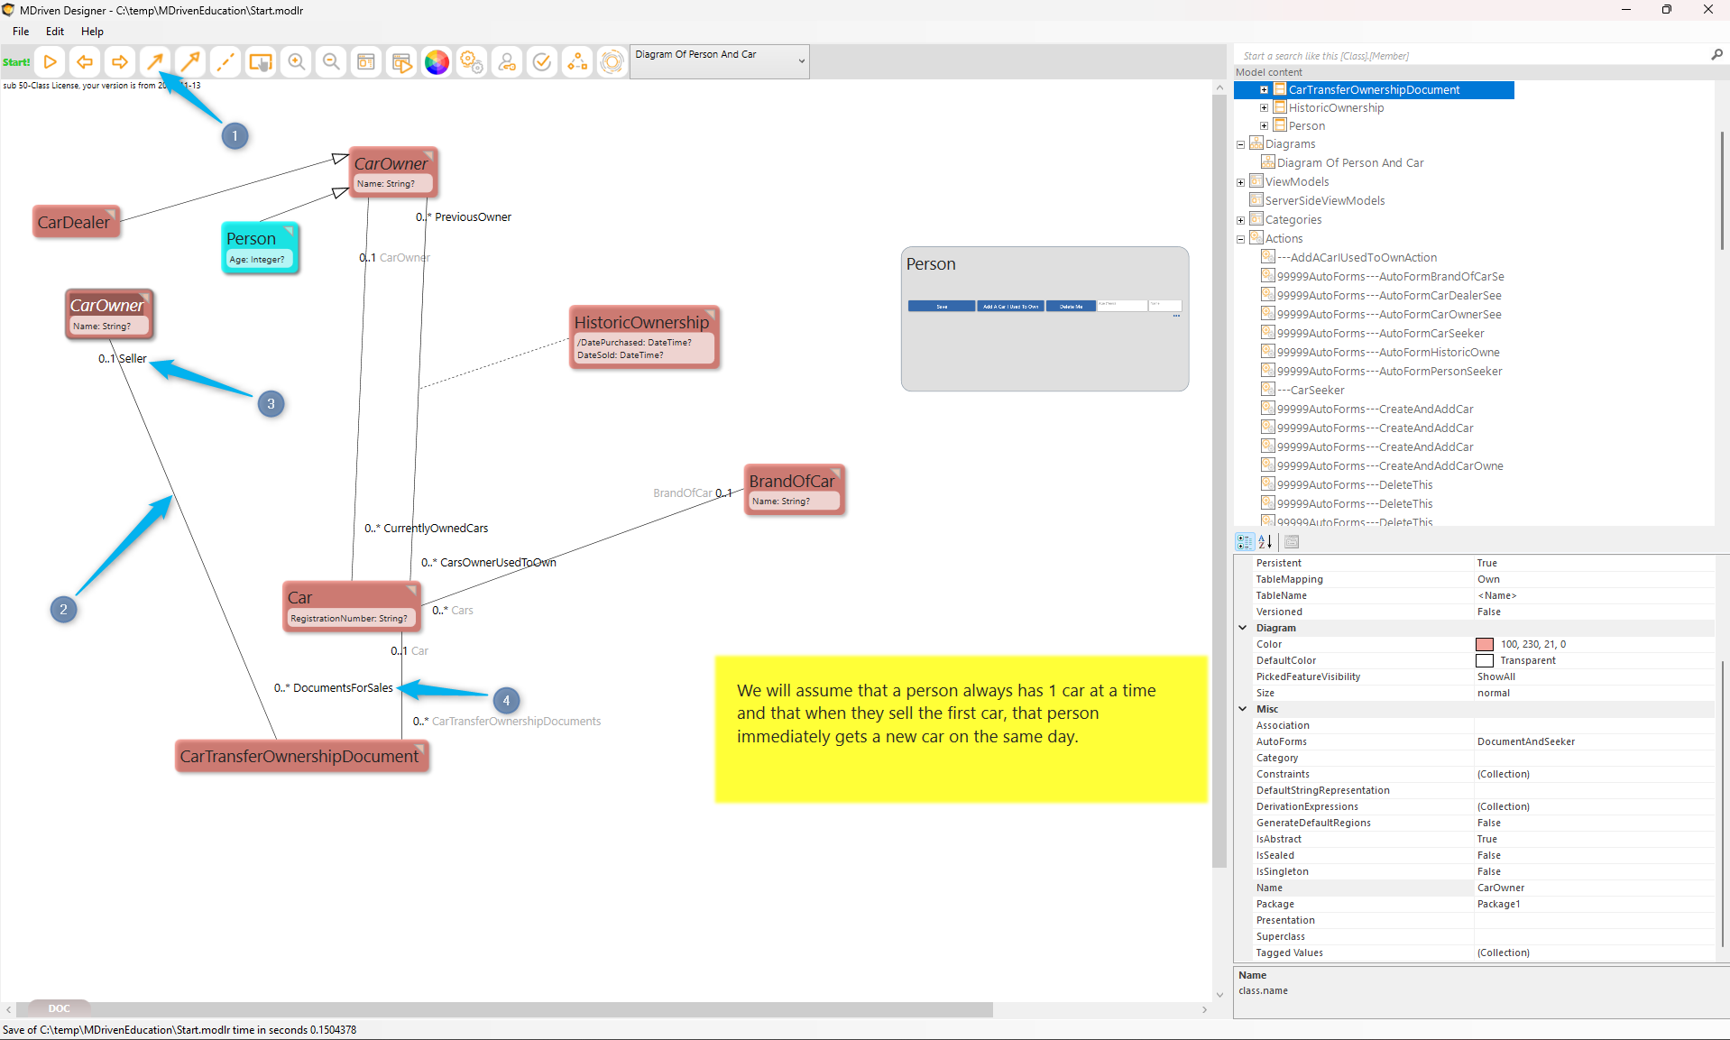Image resolution: width=1730 pixels, height=1040 pixels.
Task: Click the Color property pink swatch
Action: 1484,645
